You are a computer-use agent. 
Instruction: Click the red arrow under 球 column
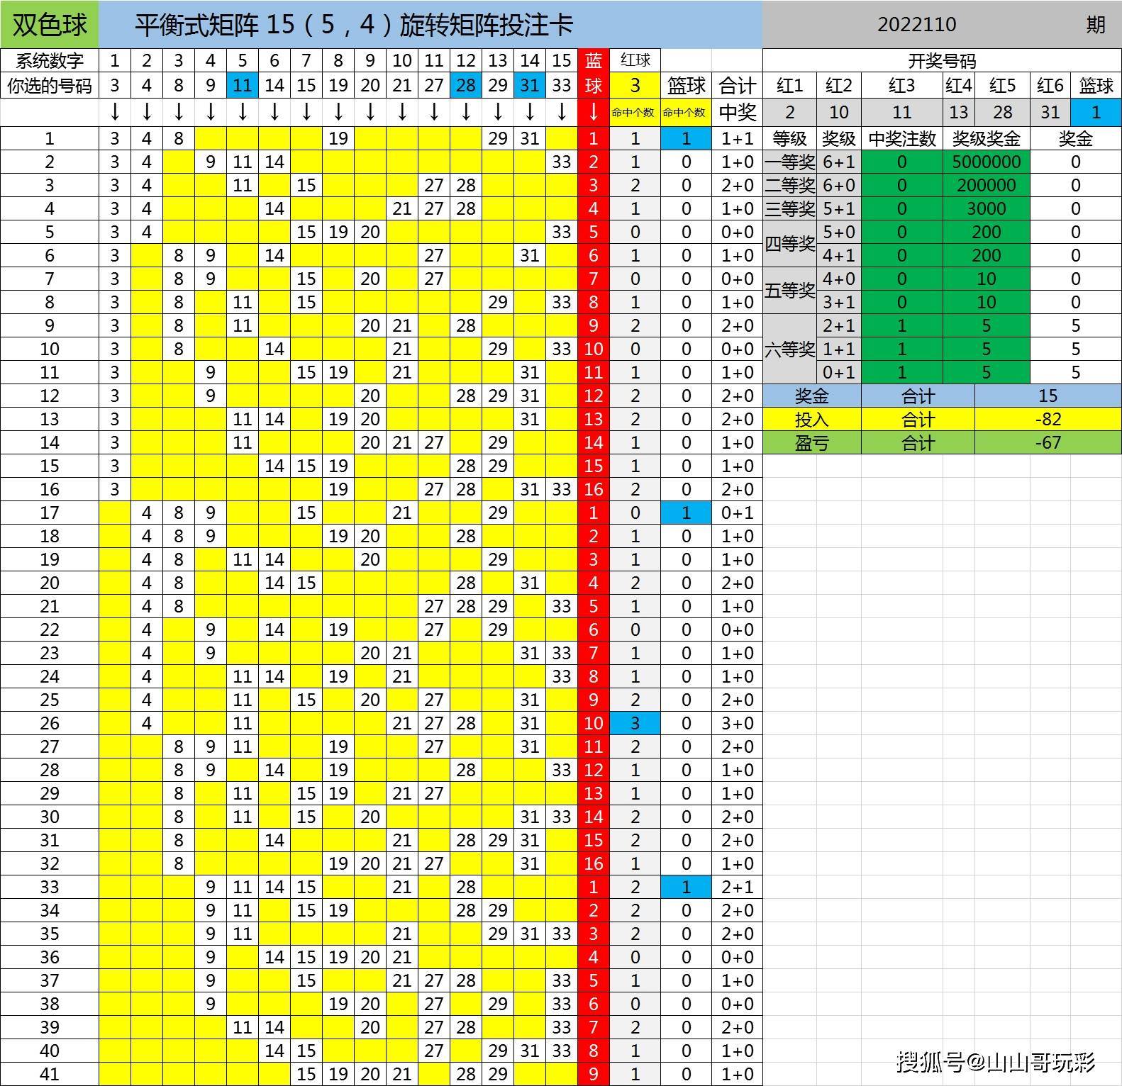(594, 112)
